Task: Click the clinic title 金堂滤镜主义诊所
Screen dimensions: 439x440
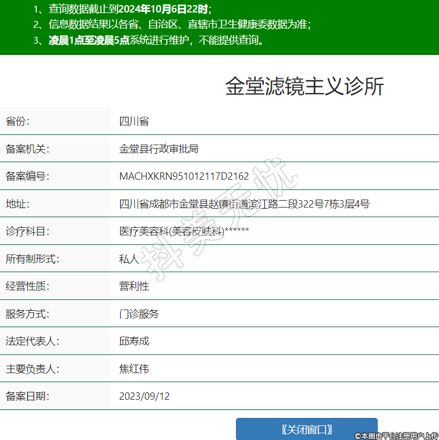Action: point(305,87)
